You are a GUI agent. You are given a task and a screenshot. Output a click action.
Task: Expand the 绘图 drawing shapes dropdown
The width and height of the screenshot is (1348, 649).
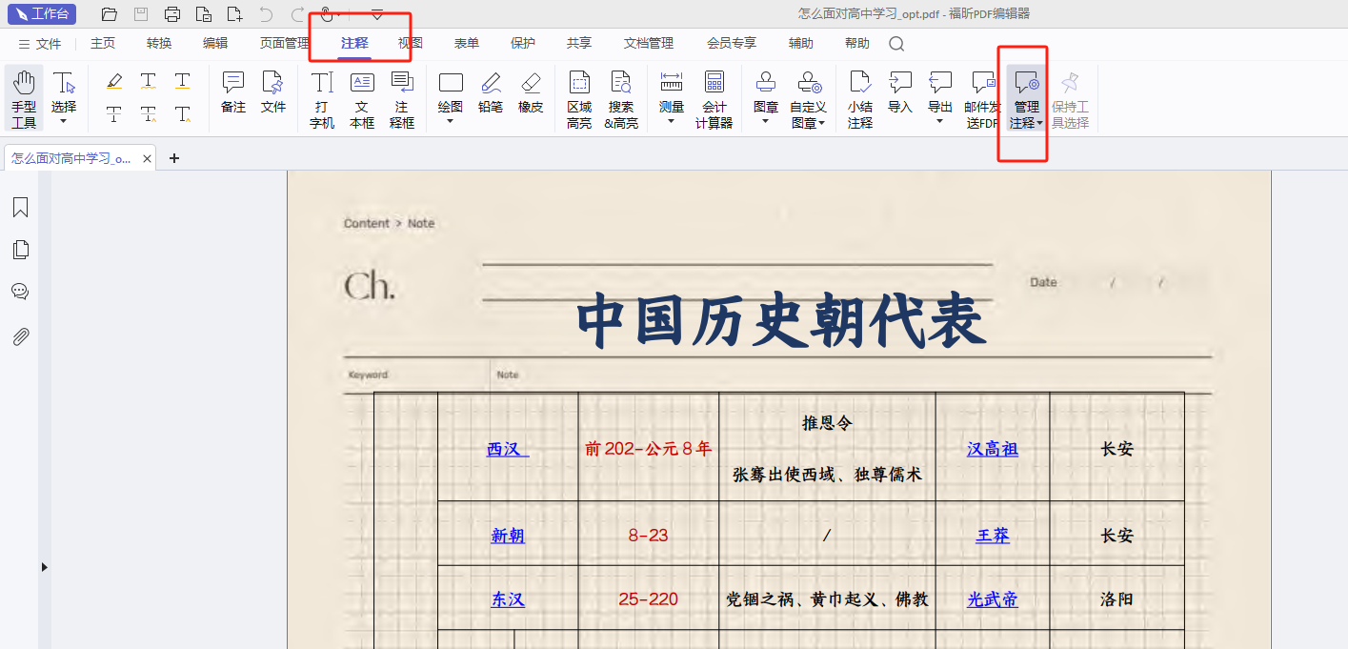(x=451, y=122)
